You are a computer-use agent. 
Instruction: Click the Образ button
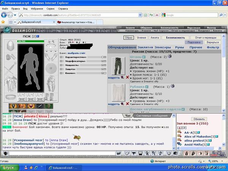tap(129, 38)
